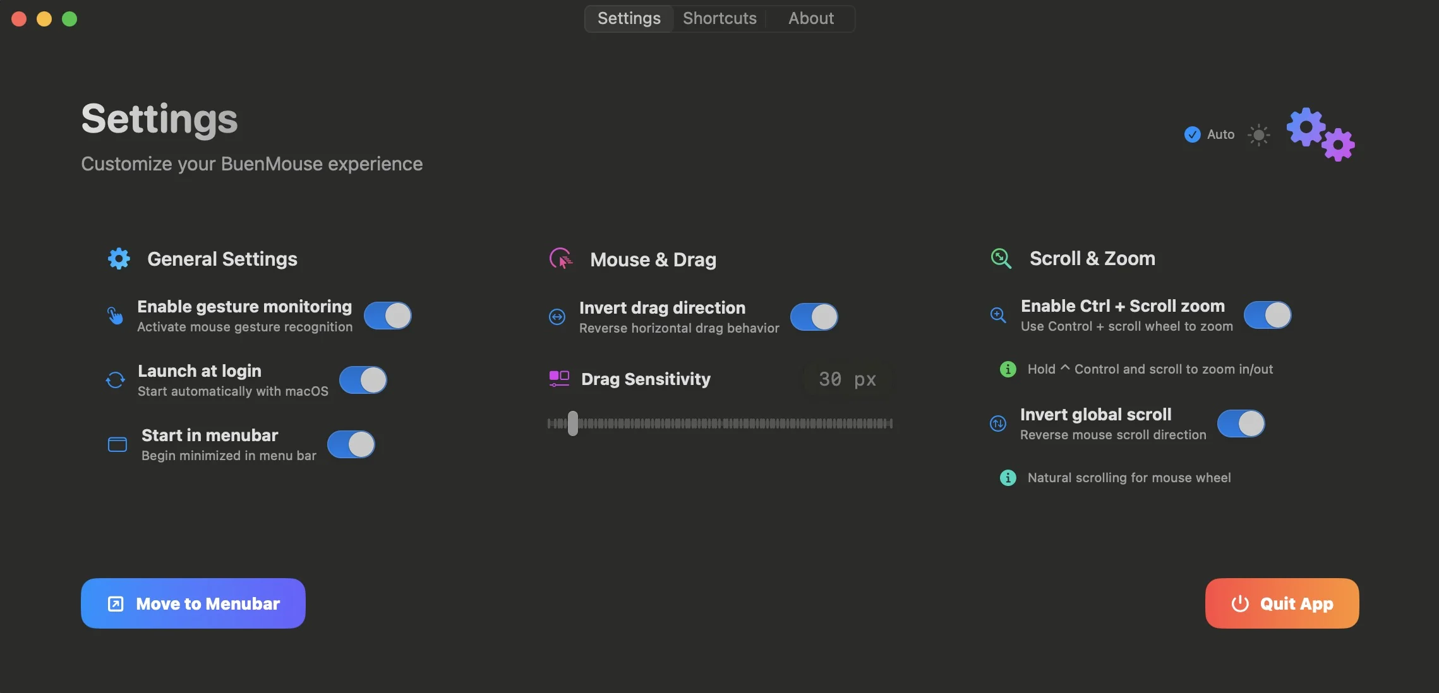Click the sun light-mode theme icon

click(1258, 134)
